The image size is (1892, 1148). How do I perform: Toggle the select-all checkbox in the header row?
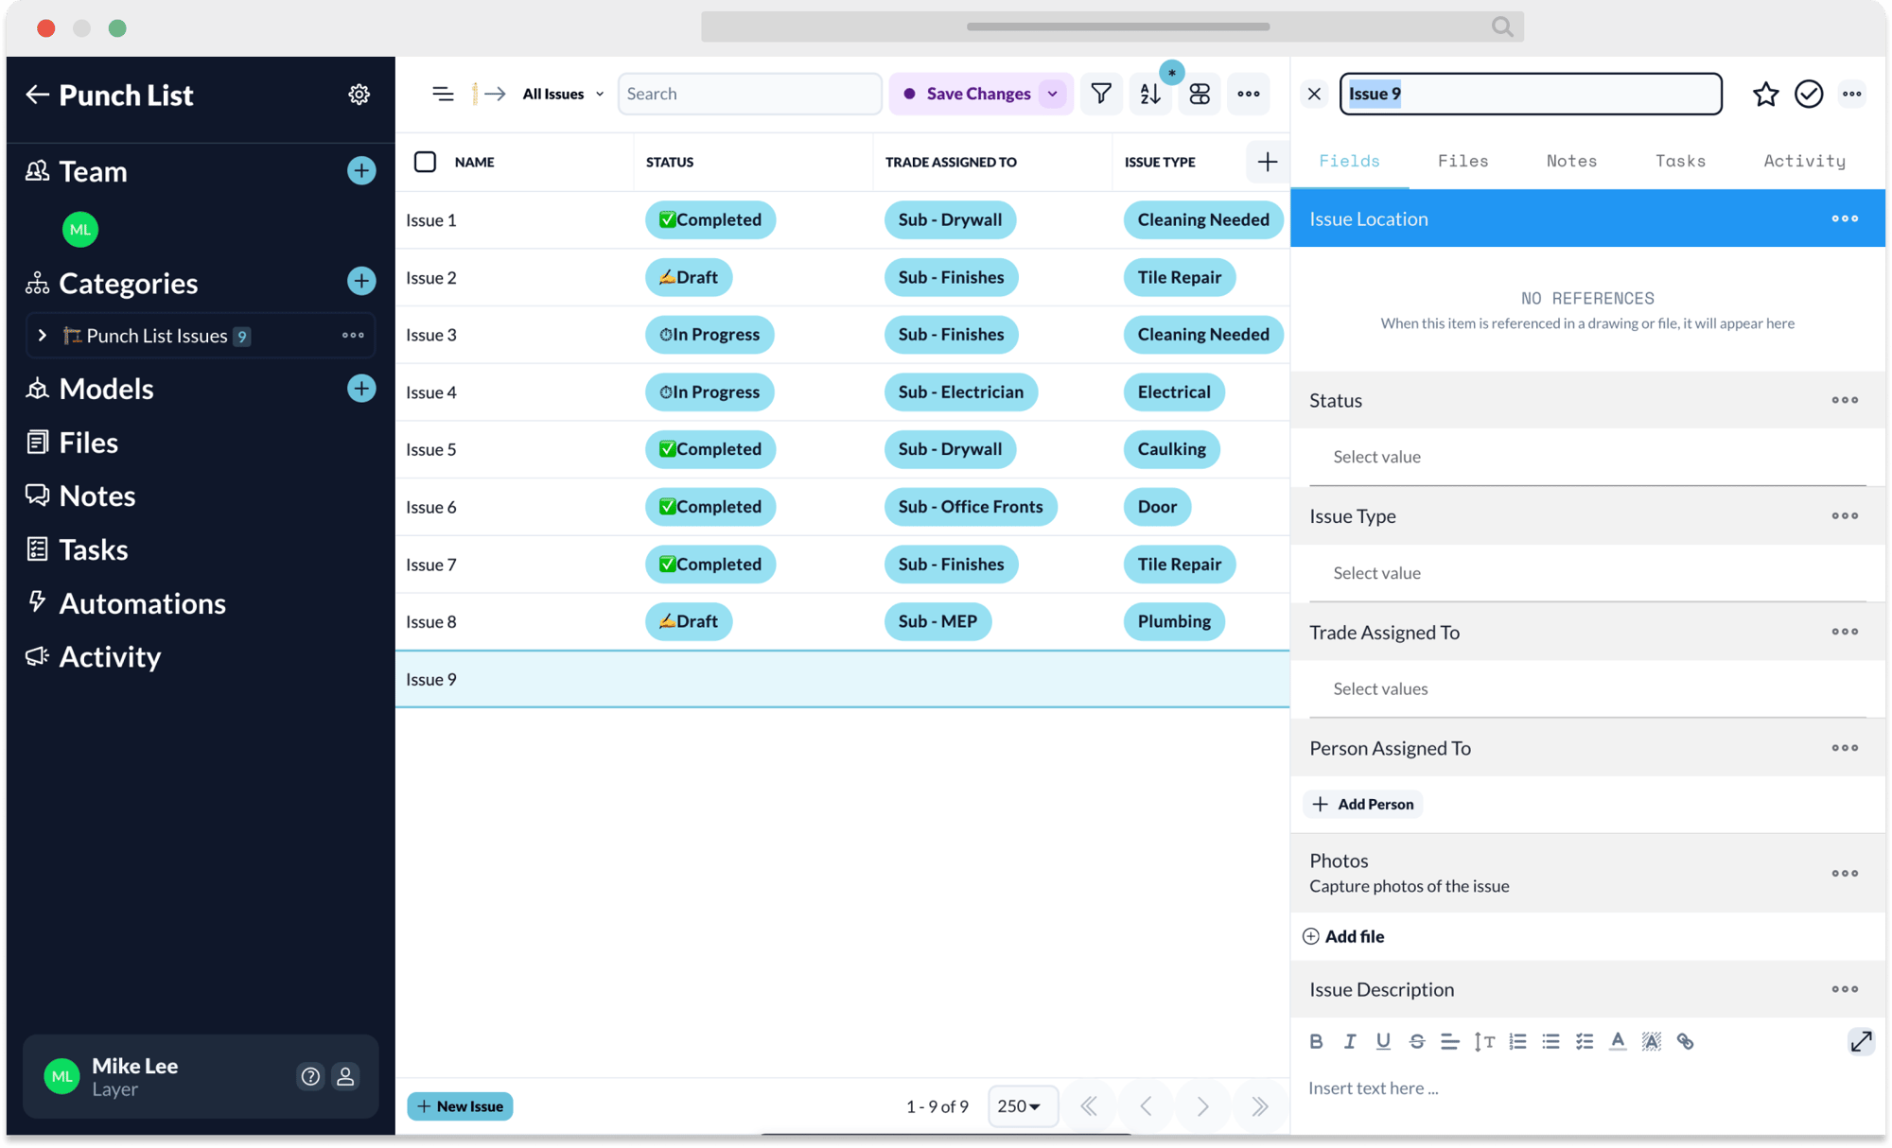pyautogui.click(x=426, y=161)
